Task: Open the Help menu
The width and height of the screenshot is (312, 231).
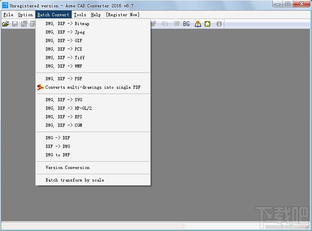Action: click(x=96, y=15)
